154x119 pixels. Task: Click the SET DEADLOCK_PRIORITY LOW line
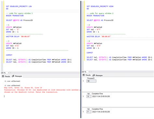tap(19, 6)
